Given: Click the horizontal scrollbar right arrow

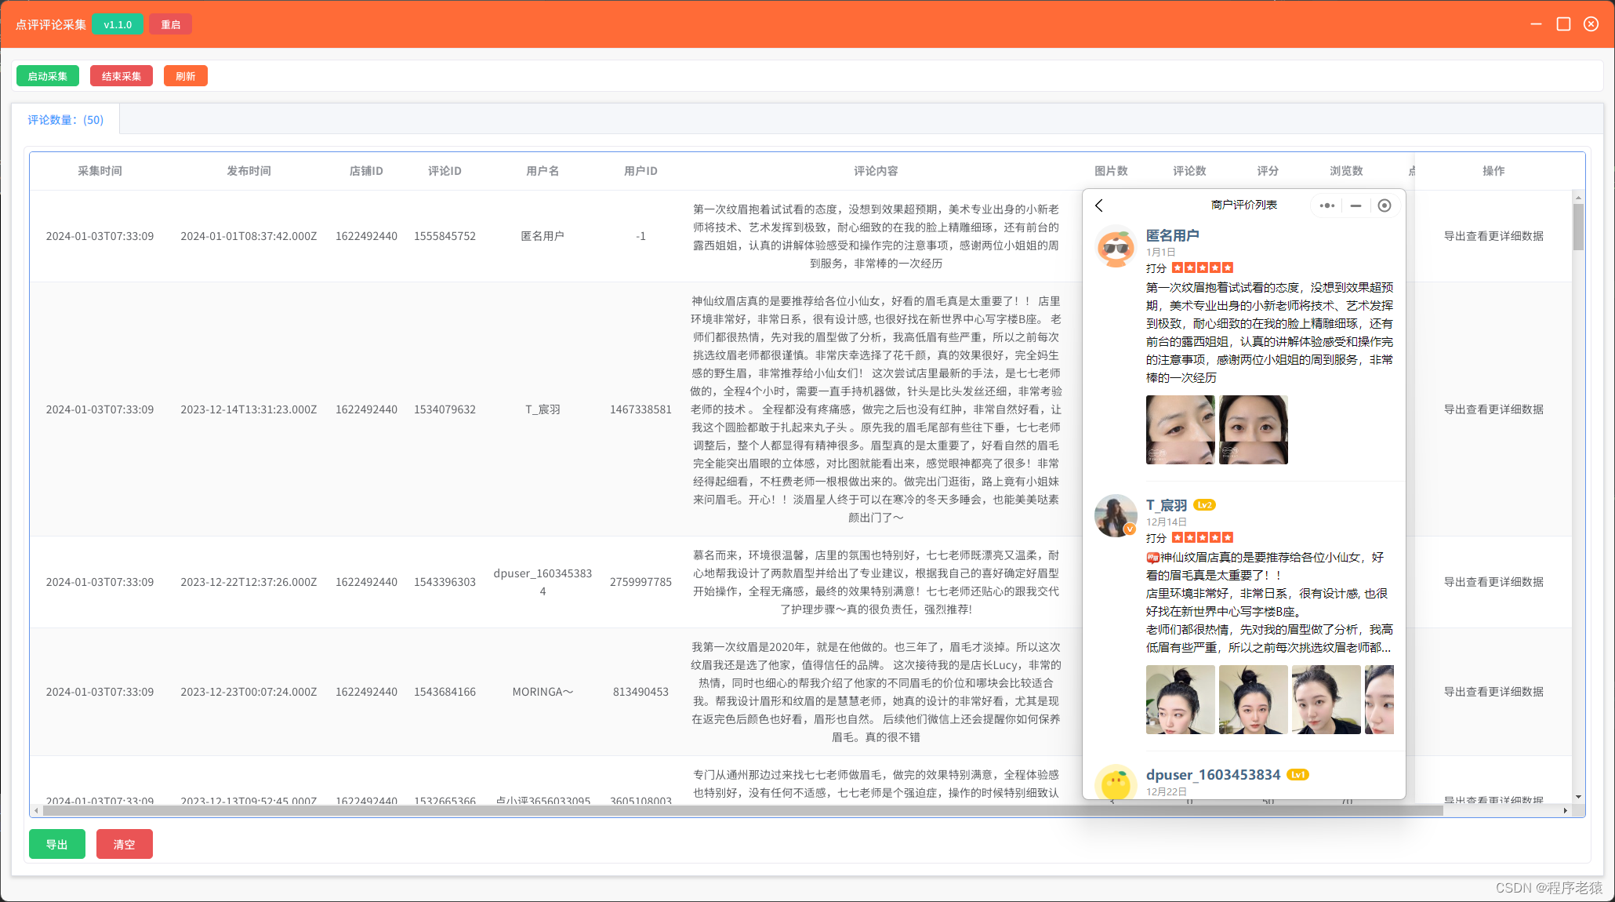Looking at the screenshot, I should coord(1566,810).
